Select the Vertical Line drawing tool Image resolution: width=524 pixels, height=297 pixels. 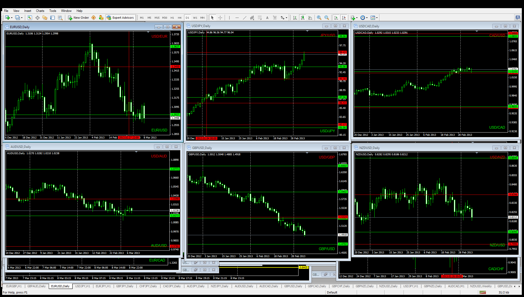pos(229,18)
